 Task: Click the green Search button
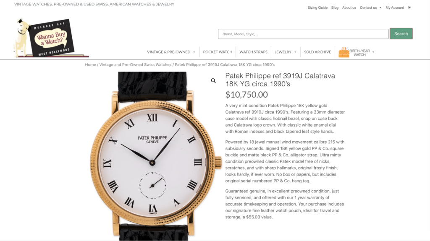tap(401, 34)
